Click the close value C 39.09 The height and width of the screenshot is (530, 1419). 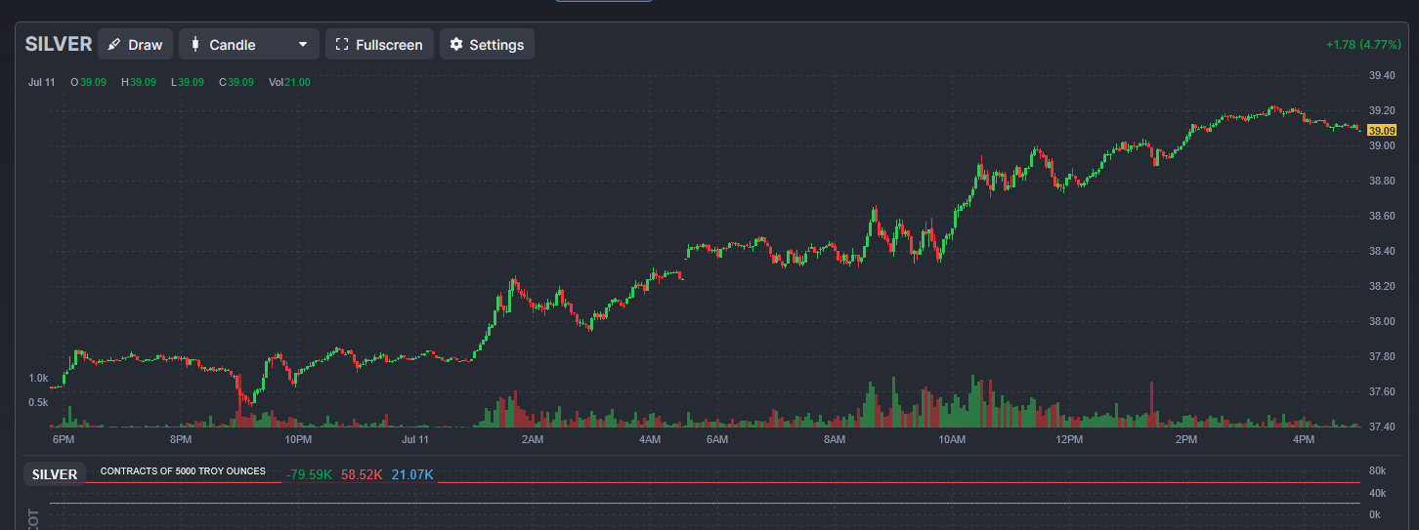point(236,82)
